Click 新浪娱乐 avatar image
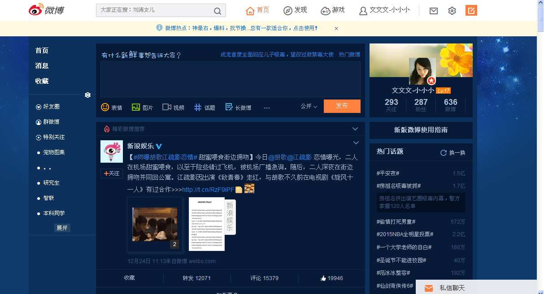 point(112,151)
